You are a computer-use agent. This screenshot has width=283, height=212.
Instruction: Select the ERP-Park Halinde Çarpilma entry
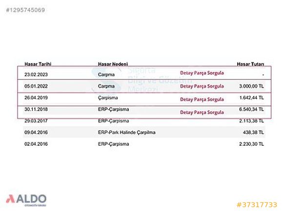[x=126, y=133]
